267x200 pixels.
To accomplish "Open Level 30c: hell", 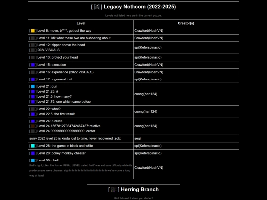I will click(x=48, y=160).
